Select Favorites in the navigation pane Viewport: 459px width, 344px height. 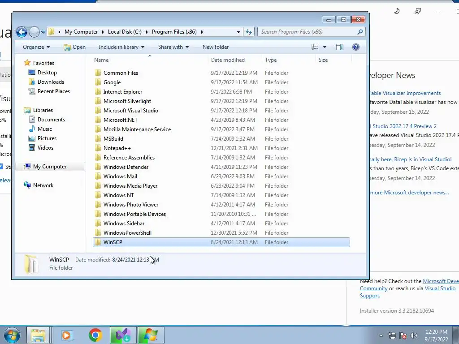43,63
